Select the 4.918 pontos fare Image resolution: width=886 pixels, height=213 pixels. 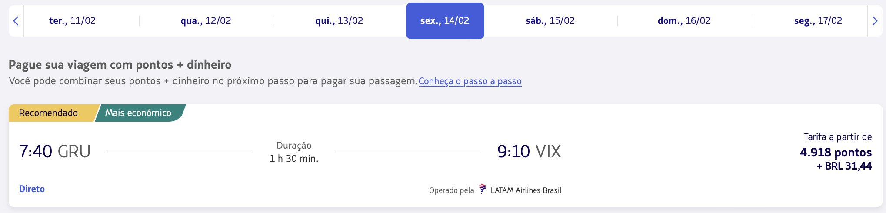[x=836, y=153]
